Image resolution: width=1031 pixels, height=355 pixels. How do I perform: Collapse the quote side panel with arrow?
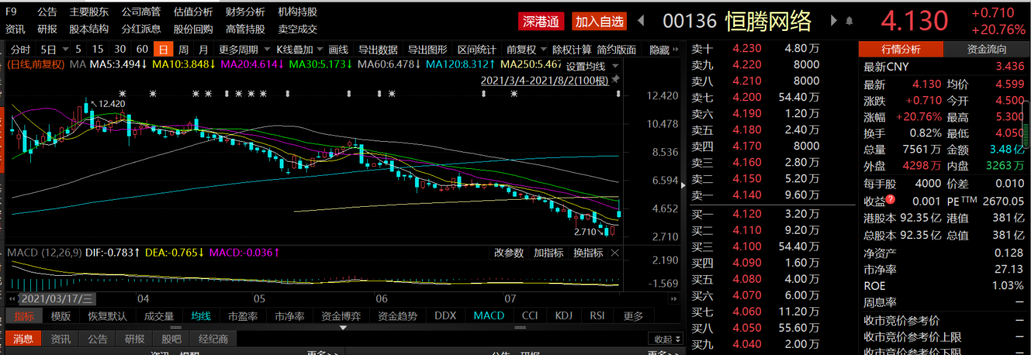[684, 185]
